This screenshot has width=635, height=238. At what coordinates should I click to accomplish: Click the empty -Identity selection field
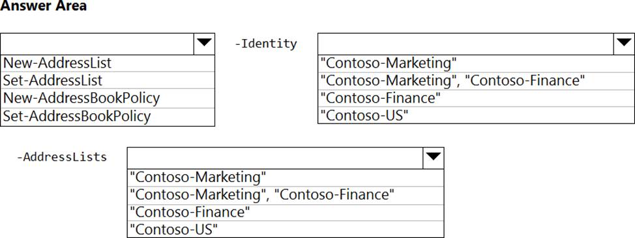[x=465, y=44]
